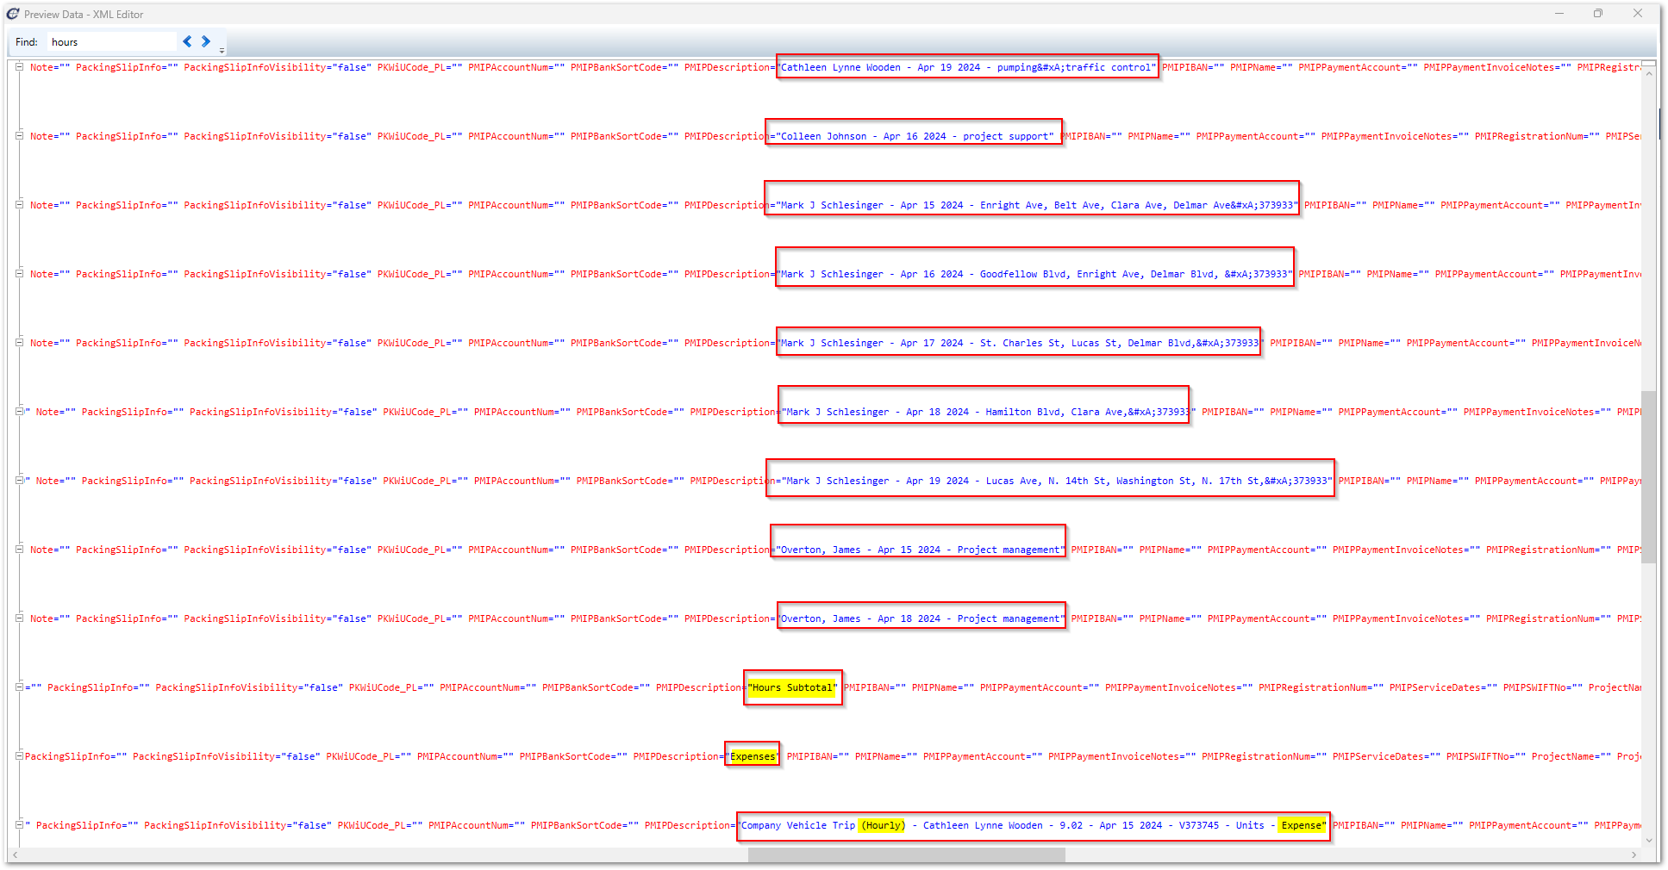Click into the Find field containing 'hours'
Viewport: 1668px width, 870px height.
(112, 42)
